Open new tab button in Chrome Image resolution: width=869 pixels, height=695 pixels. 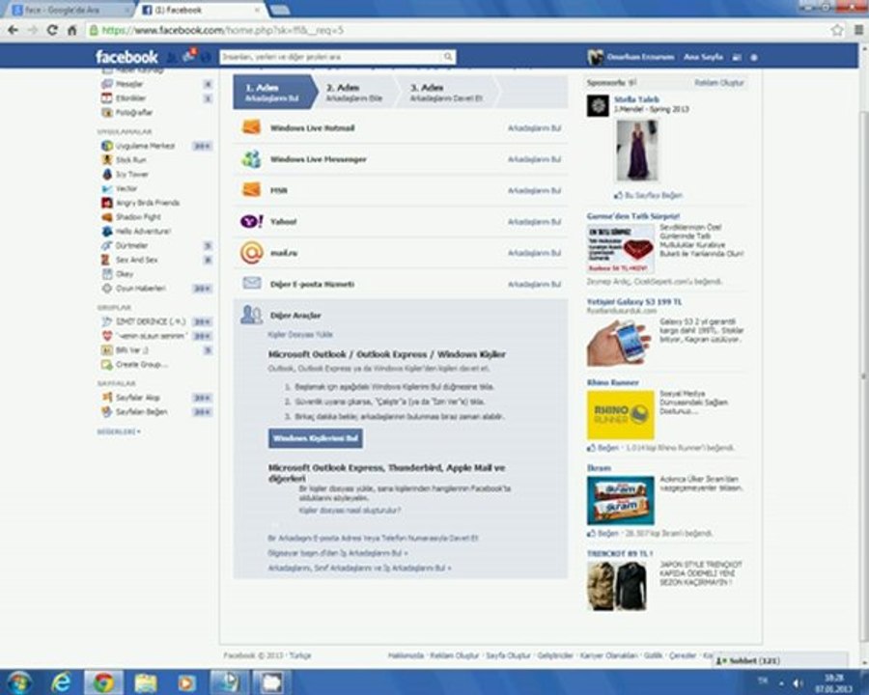tap(279, 10)
